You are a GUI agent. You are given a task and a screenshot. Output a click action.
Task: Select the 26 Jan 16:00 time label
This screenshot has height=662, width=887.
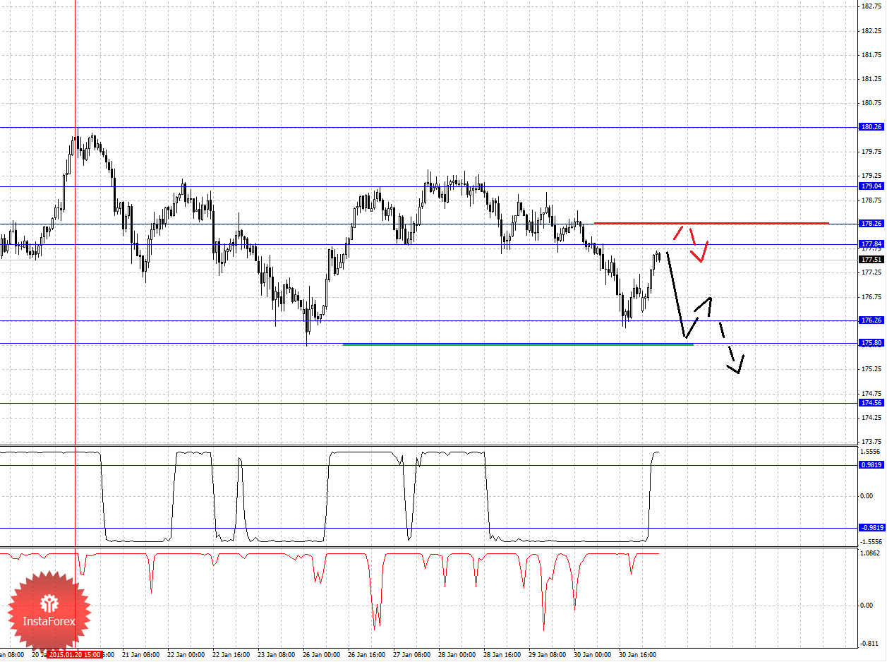367,655
